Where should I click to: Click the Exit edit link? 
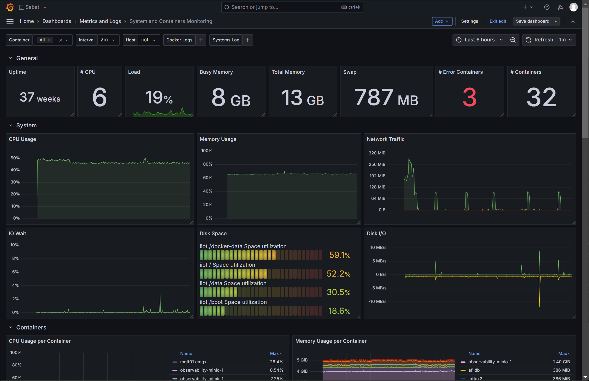pyautogui.click(x=498, y=21)
